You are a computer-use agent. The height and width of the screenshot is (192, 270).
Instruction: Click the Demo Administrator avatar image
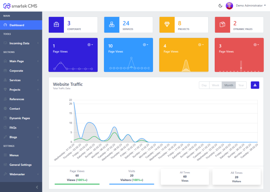coord(229,5)
